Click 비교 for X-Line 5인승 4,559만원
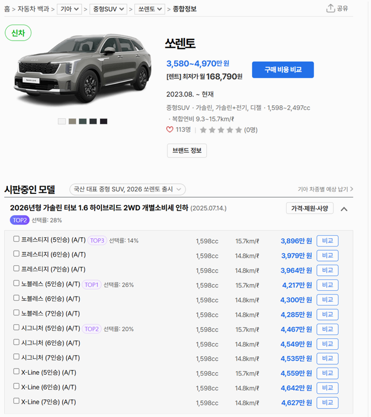This screenshot has height=417, width=371. point(327,373)
